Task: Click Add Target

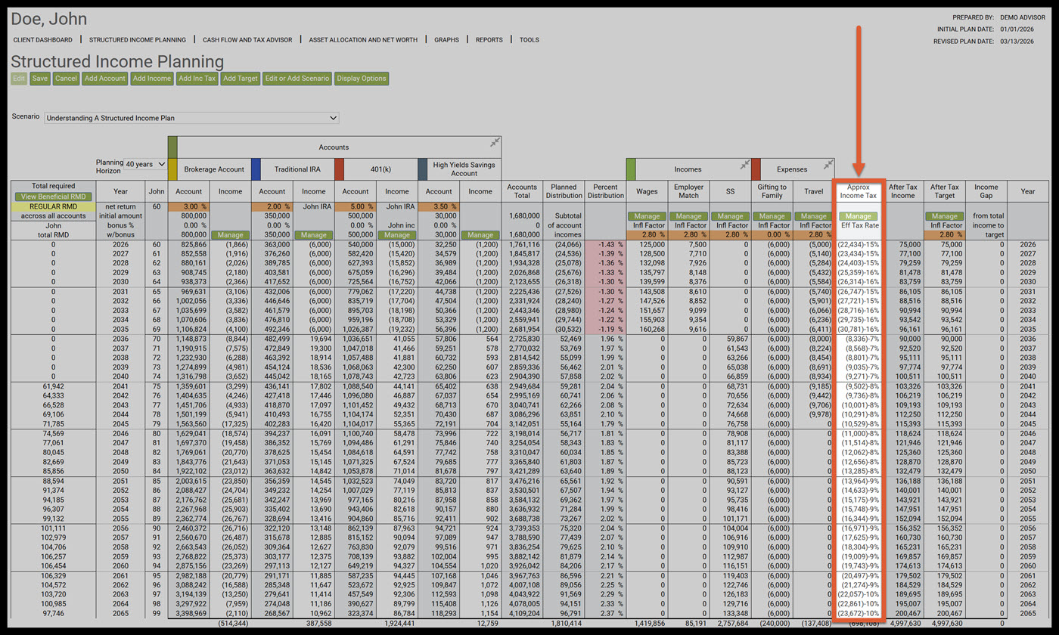Action: tap(241, 78)
